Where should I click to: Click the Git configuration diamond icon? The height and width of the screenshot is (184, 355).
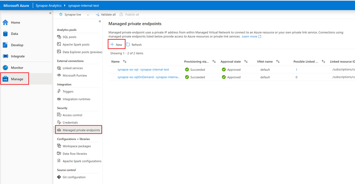pos(59,177)
